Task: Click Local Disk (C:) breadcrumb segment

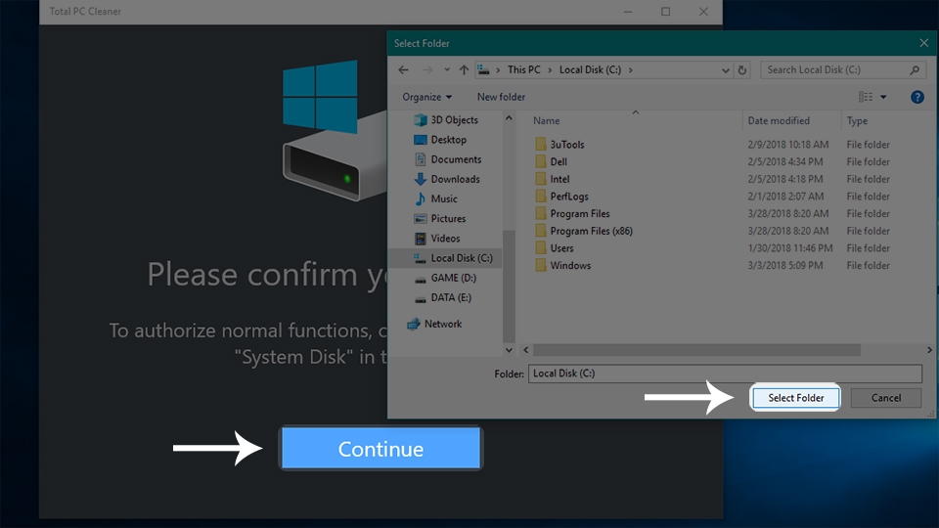Action: pyautogui.click(x=590, y=70)
